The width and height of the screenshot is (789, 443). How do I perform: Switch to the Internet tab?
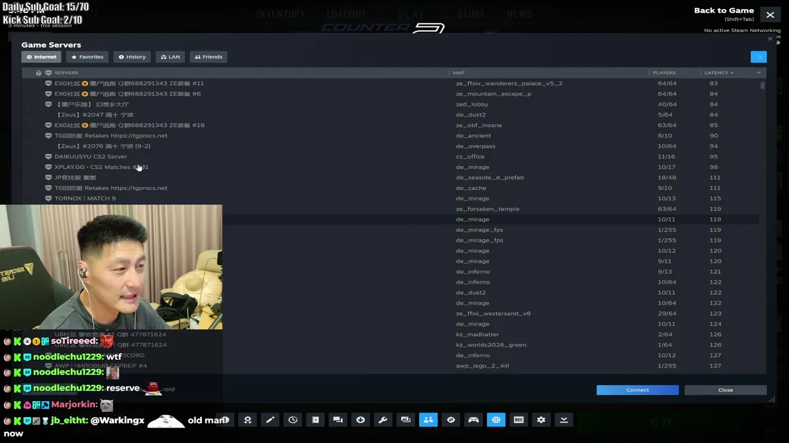tap(41, 57)
